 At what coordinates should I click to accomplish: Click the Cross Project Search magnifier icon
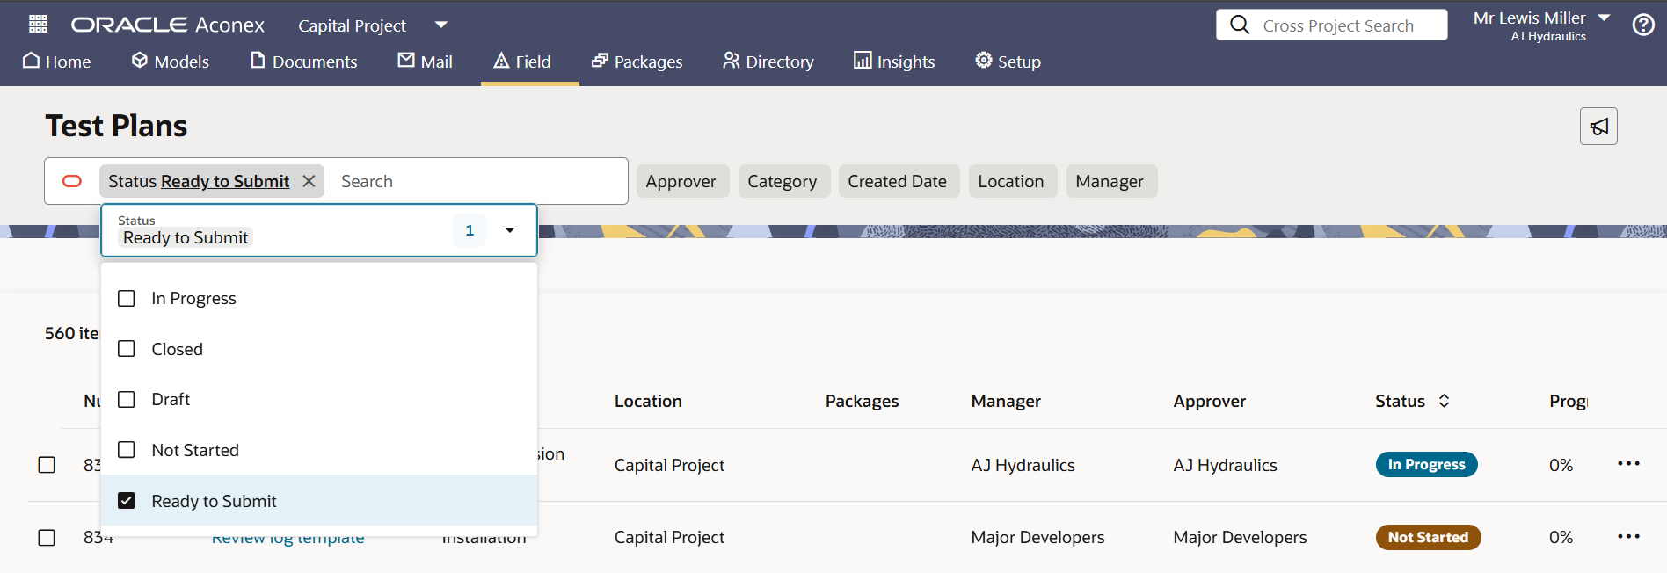point(1240,25)
